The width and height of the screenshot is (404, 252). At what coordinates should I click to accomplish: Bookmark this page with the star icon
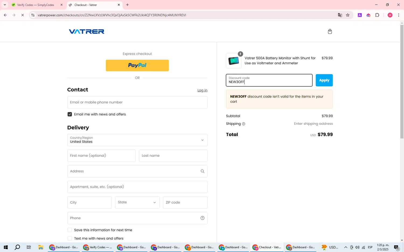tap(348, 15)
